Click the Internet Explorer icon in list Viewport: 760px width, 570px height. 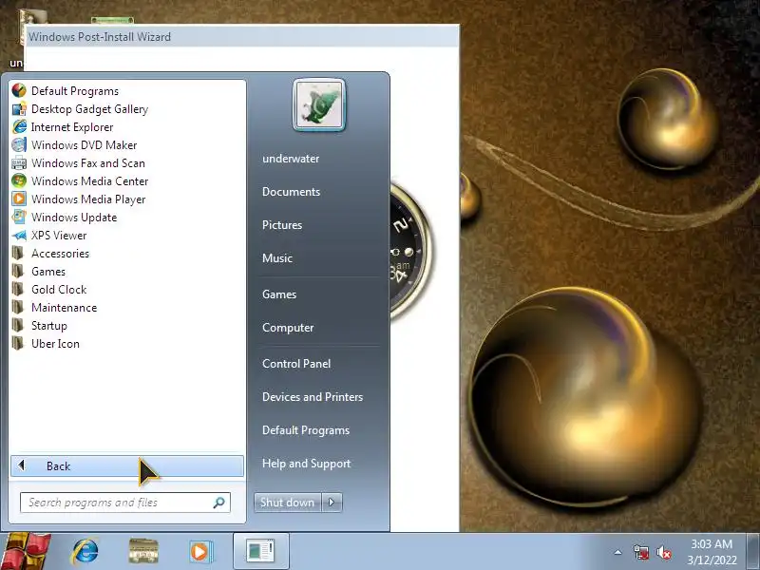tap(19, 127)
